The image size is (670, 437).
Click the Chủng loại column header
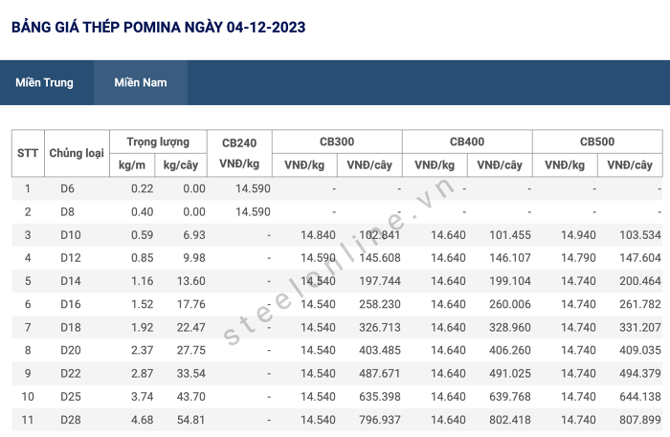click(x=77, y=153)
